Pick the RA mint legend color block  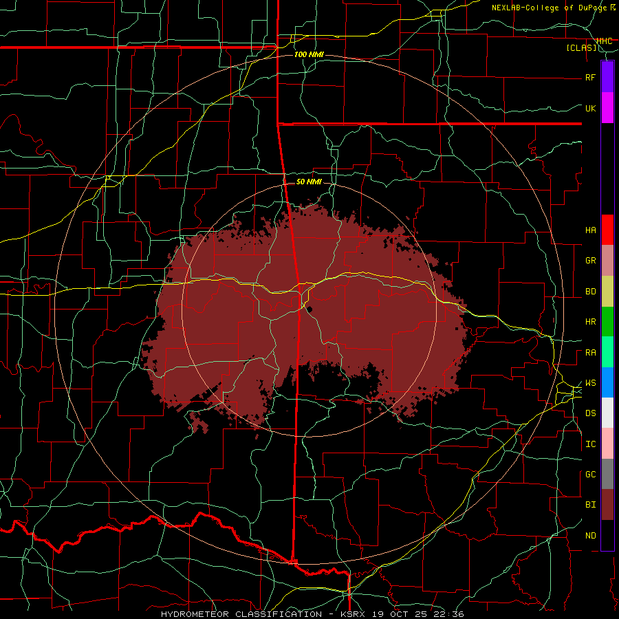click(x=607, y=352)
